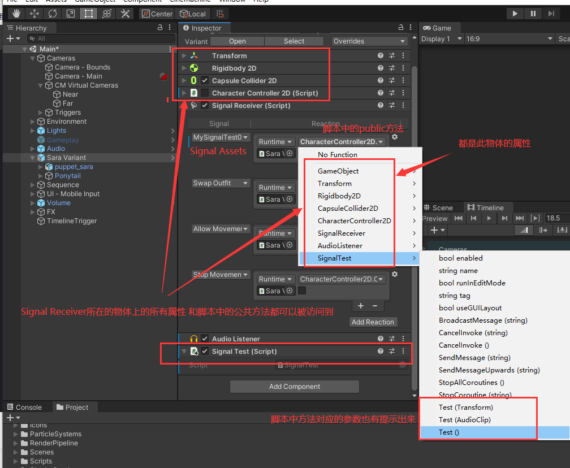Select the Rotate tool in the toolbar

(x=52, y=14)
